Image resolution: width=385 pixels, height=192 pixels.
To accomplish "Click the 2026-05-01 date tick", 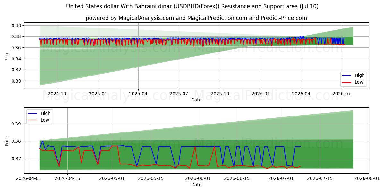I will tap(112, 179).
